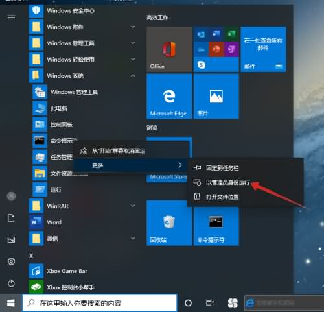Click the Cortana circle on taskbar
324x312 pixels.
[x=188, y=303]
